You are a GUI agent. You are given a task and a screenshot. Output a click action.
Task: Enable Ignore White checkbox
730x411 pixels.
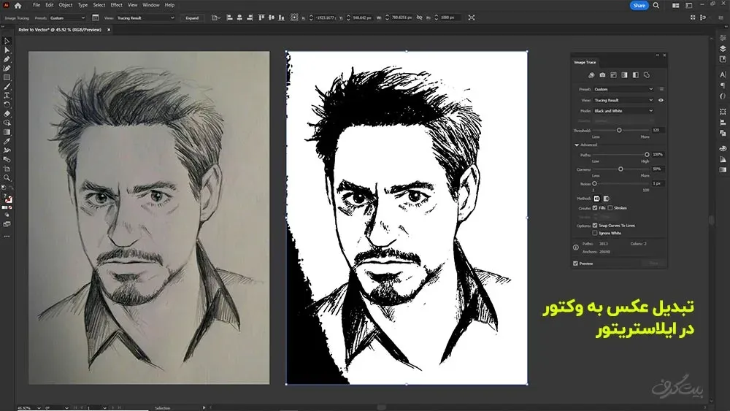pos(595,233)
